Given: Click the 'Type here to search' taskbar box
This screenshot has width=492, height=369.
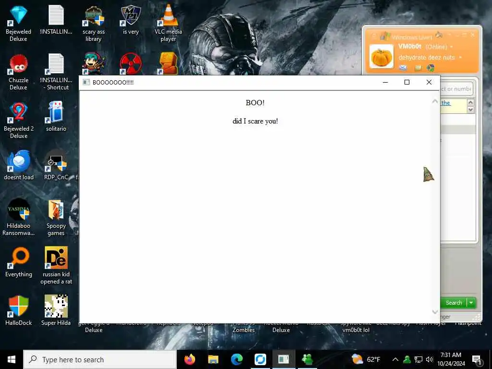Looking at the screenshot, I should coord(100,359).
